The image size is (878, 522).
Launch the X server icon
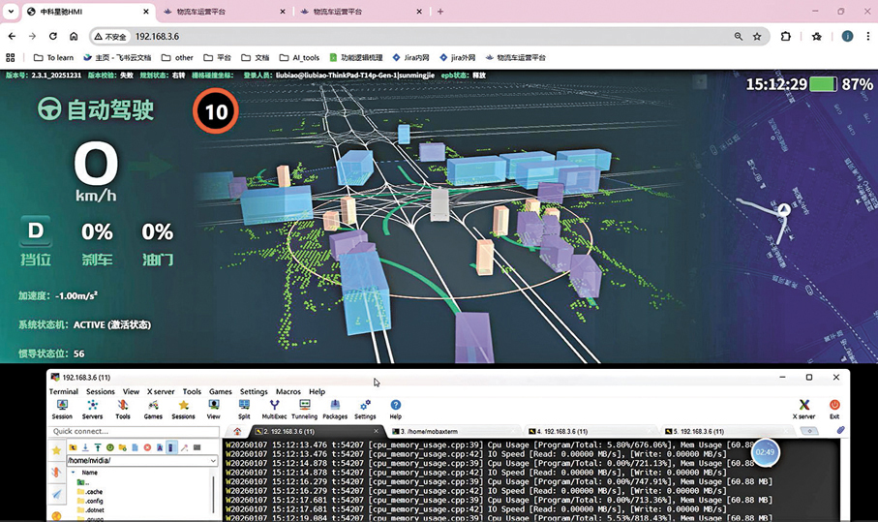click(803, 406)
